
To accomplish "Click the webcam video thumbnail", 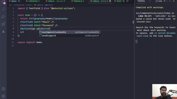I will pos(165,92).
